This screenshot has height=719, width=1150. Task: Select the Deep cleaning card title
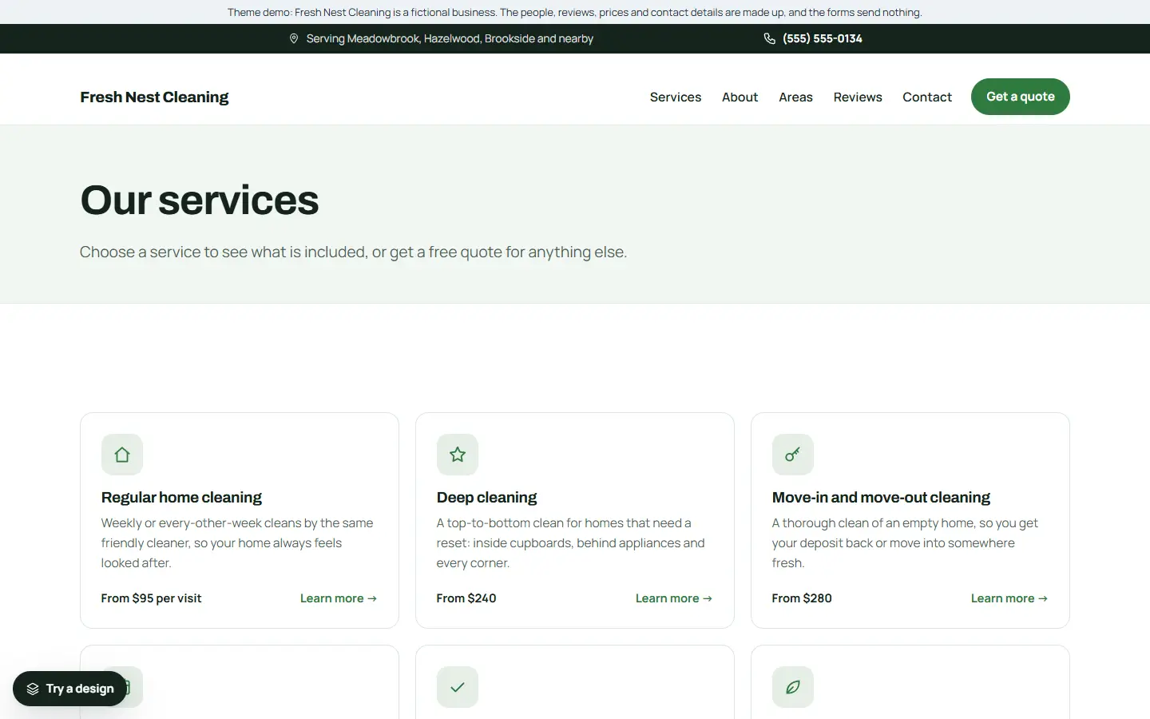click(x=486, y=497)
